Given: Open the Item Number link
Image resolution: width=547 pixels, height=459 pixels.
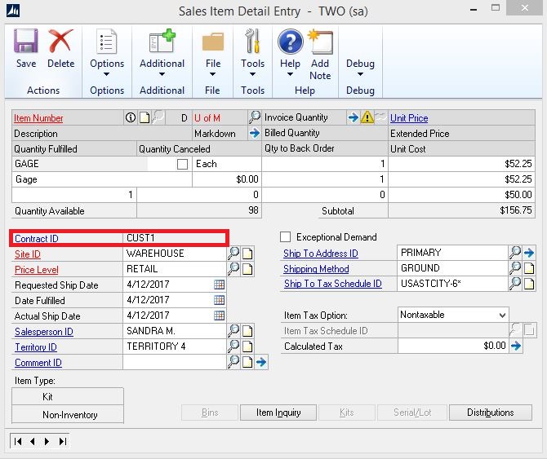Looking at the screenshot, I should tap(38, 118).
